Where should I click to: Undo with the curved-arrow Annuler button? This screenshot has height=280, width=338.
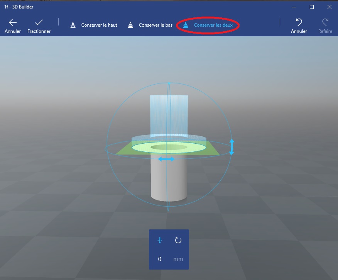299,26
